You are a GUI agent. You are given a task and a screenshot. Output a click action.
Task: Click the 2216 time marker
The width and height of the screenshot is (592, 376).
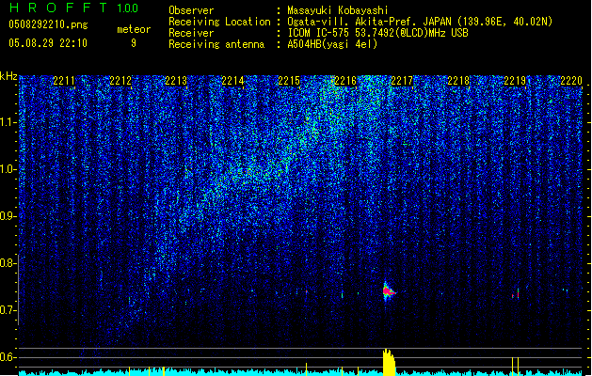tap(345, 81)
